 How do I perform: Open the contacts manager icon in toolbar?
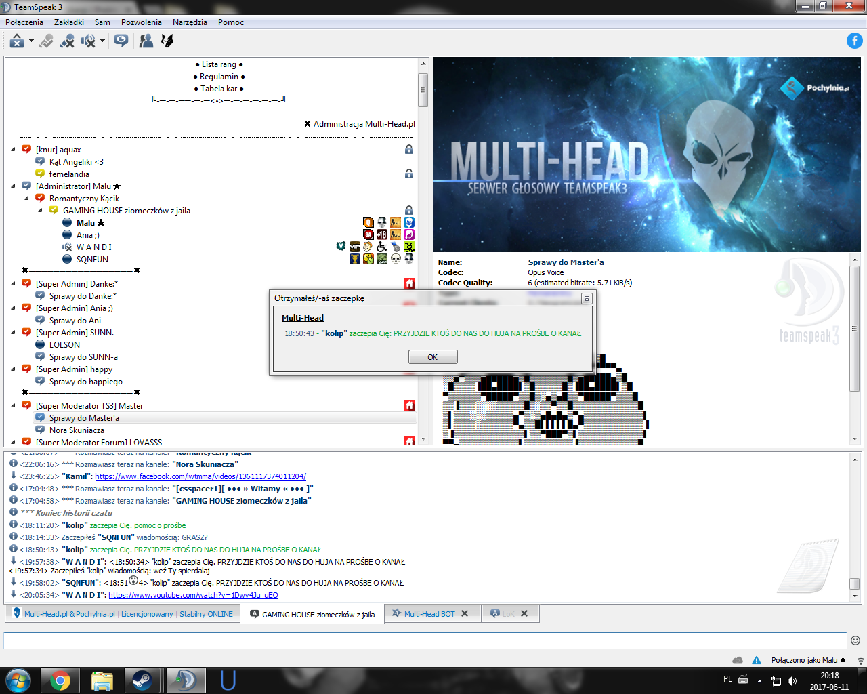[x=146, y=41]
